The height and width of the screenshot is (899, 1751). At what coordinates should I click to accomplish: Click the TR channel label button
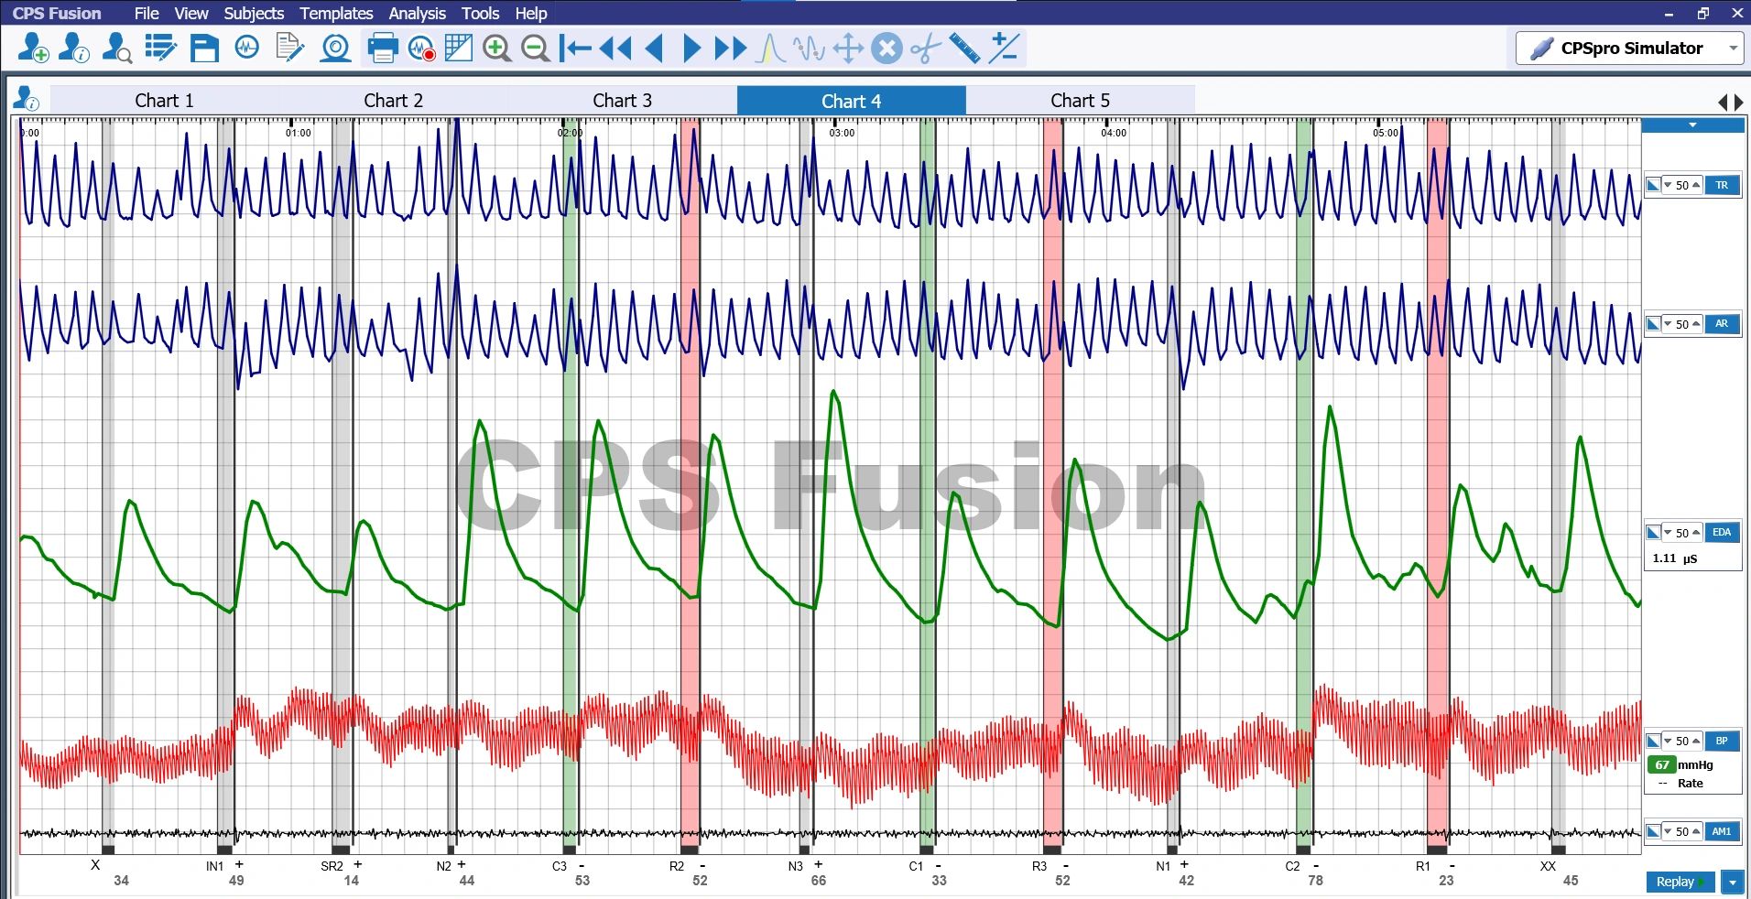(x=1722, y=185)
